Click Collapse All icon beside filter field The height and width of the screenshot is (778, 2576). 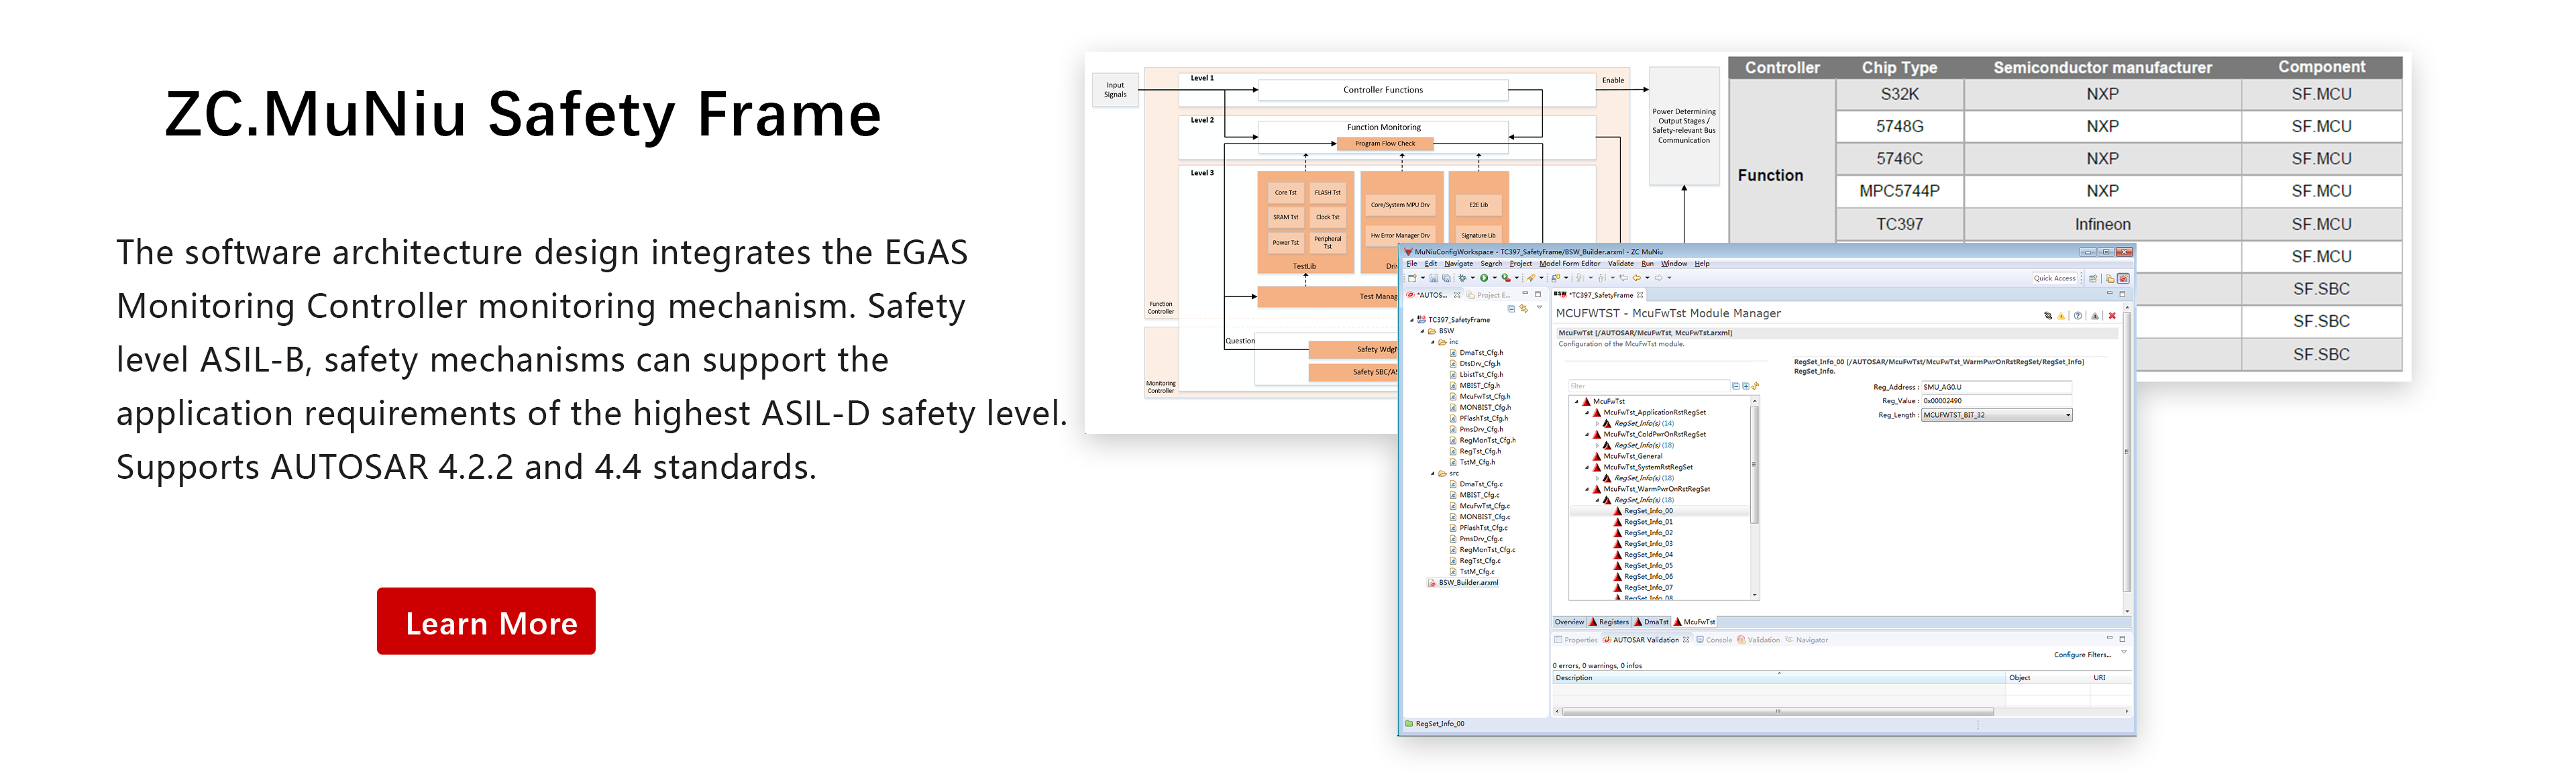[1736, 386]
